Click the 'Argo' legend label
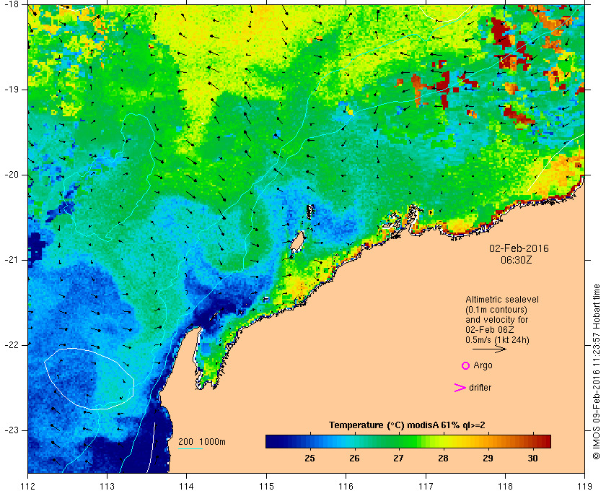 tap(483, 365)
